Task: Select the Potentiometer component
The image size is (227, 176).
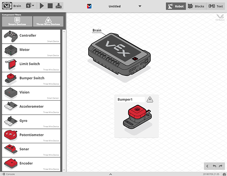Action: pos(31,136)
